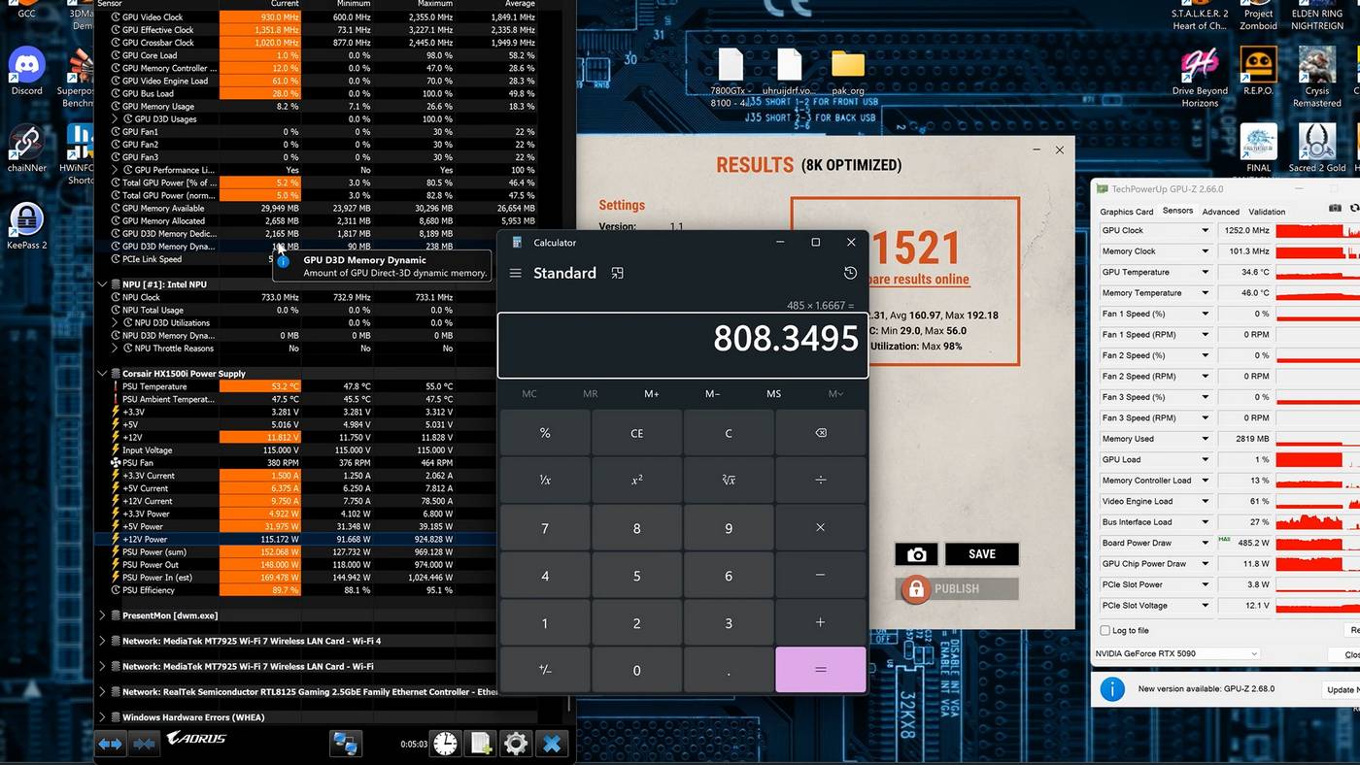Click the HWiNFO settings gear icon

pyautogui.click(x=516, y=744)
